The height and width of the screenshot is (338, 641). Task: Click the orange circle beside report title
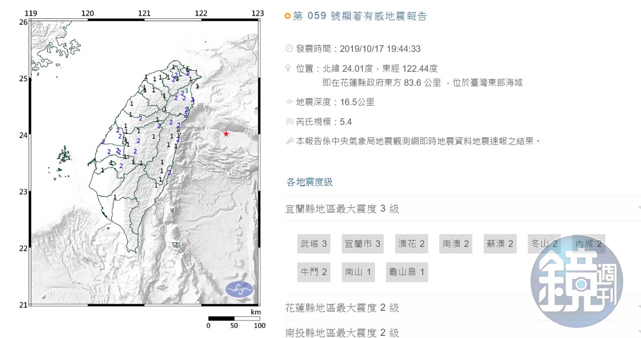point(287,16)
